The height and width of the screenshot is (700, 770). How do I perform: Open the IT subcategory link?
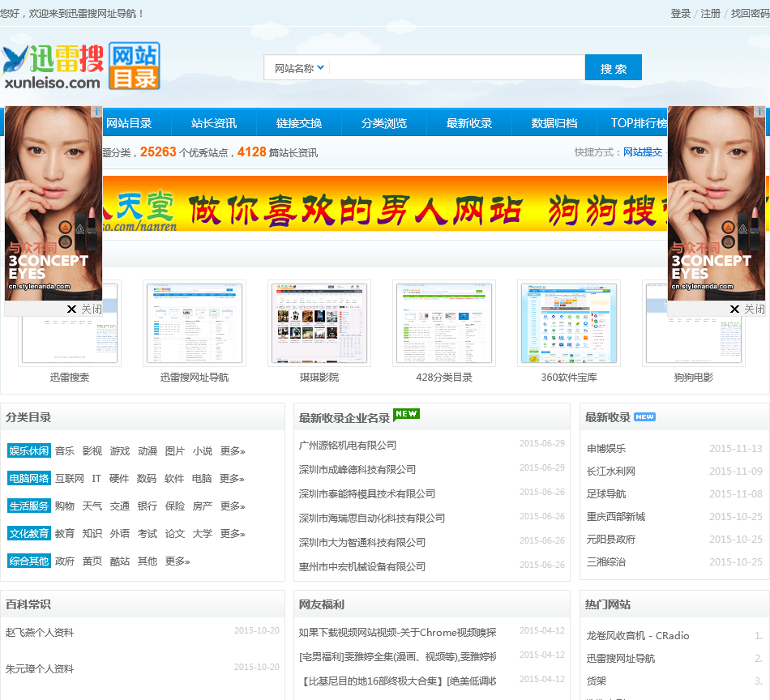pos(96,478)
